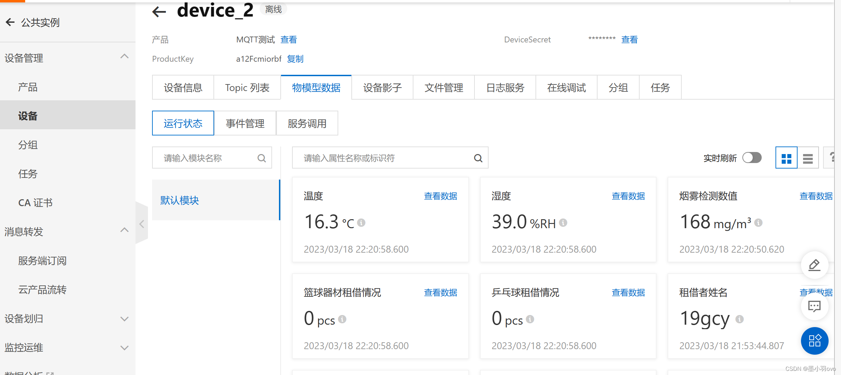Click info icon beside 乒乓球租借情况 value
Screen dimensions: 841x375
click(x=530, y=319)
